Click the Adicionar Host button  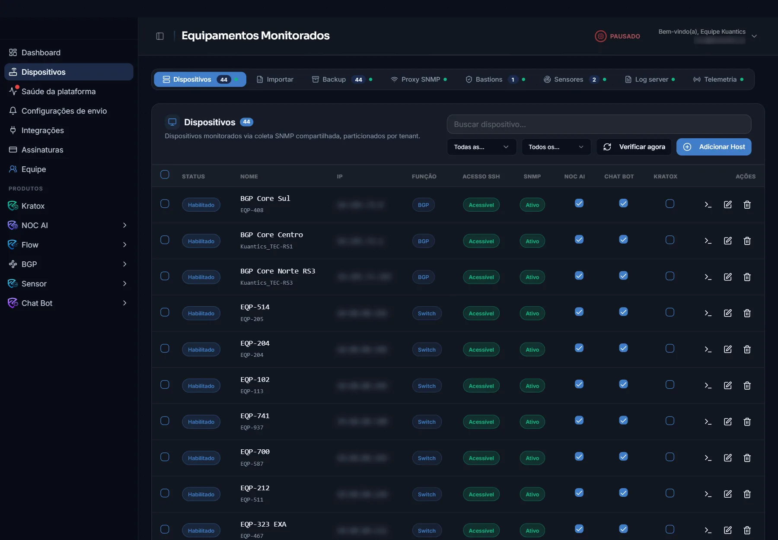click(714, 147)
